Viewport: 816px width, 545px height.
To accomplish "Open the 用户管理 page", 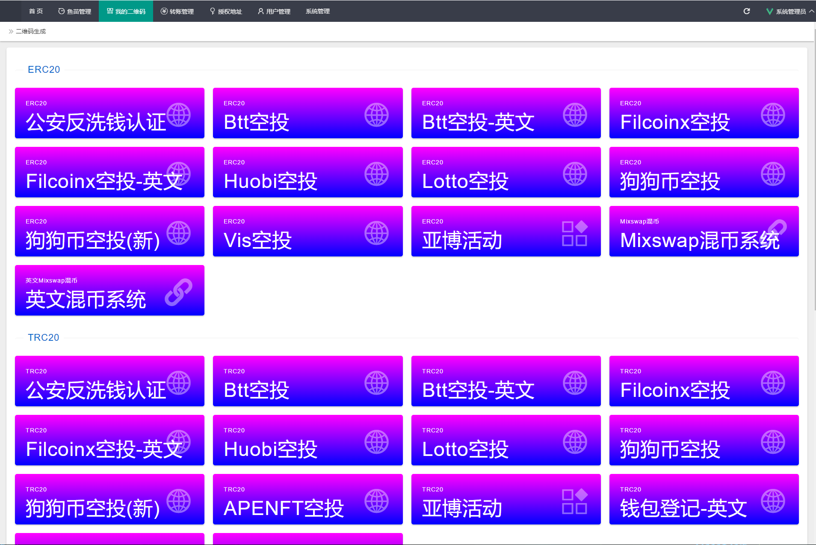I will 274,11.
